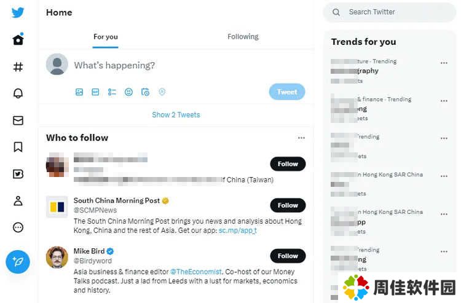The width and height of the screenshot is (461, 303).
Task: Click Show 2 Tweets link
Action: (x=176, y=115)
